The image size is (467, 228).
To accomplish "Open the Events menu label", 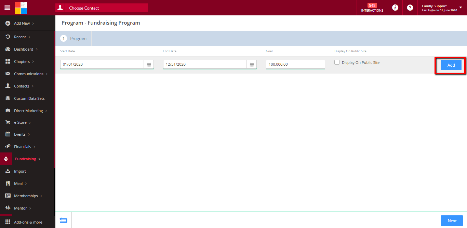I will click(x=20, y=134).
